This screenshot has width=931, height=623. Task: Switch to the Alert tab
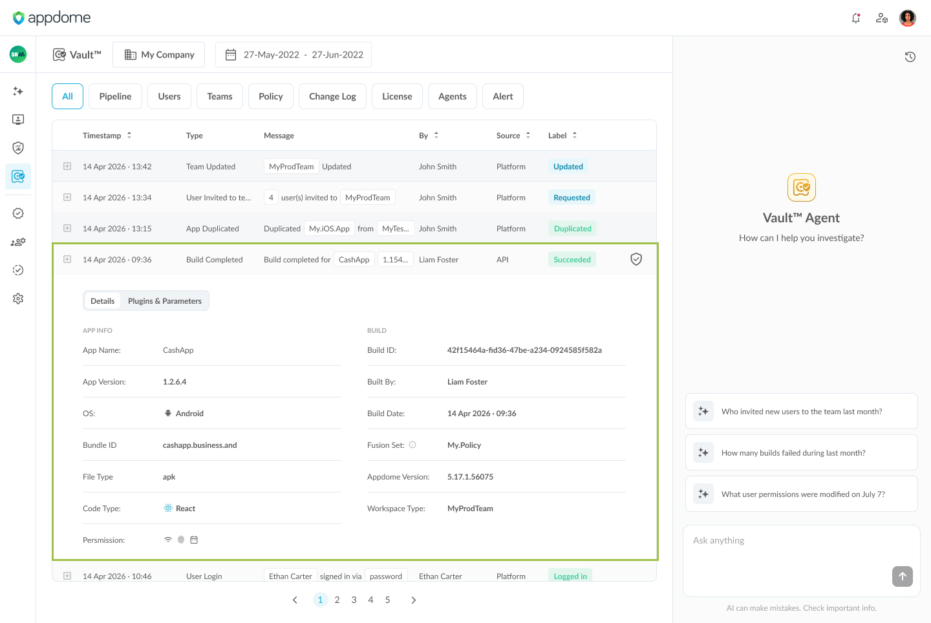point(503,96)
